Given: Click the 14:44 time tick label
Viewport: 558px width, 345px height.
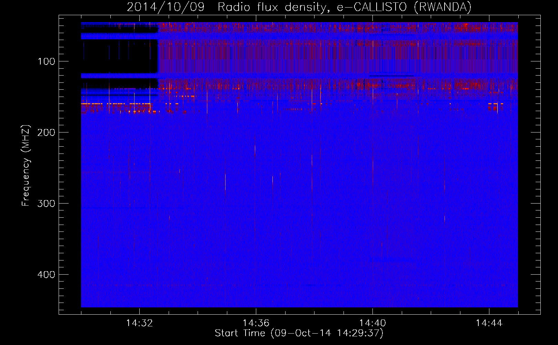Looking at the screenshot, I should point(489,323).
